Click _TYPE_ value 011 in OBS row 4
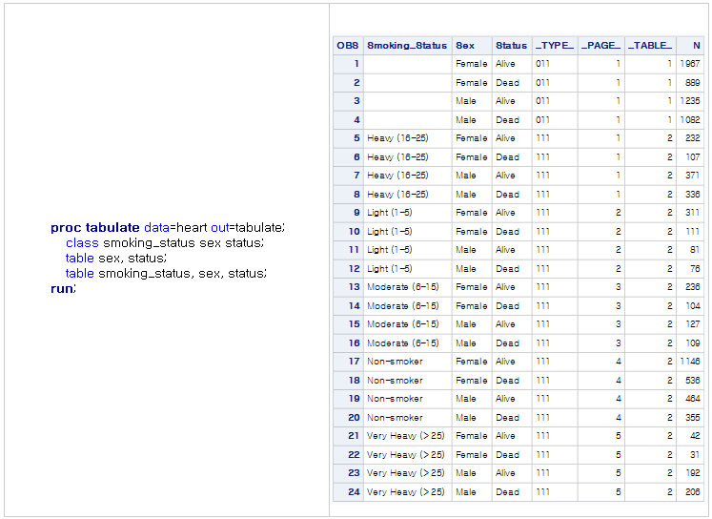This screenshot has height=519, width=712. pos(542,120)
